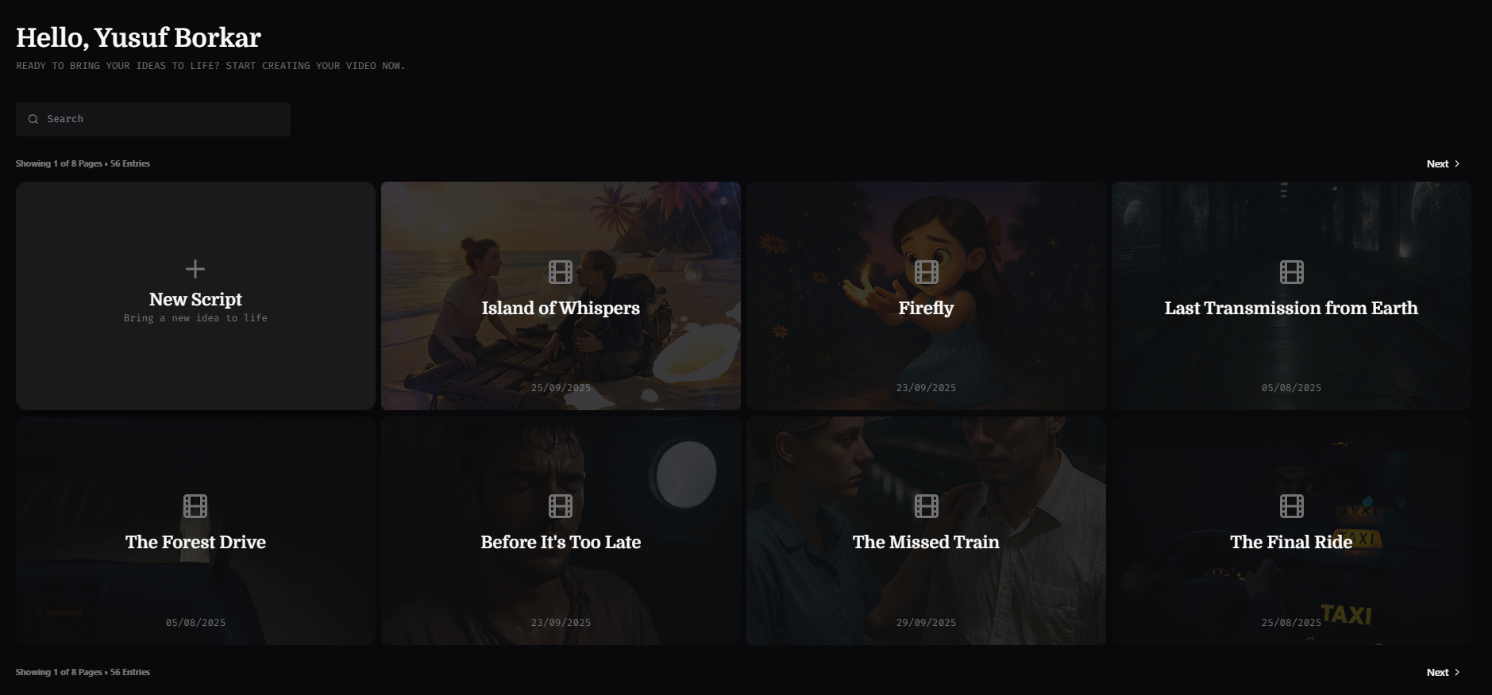This screenshot has height=695, width=1492.
Task: Click the plus icon above New Script
Action: pyautogui.click(x=195, y=269)
